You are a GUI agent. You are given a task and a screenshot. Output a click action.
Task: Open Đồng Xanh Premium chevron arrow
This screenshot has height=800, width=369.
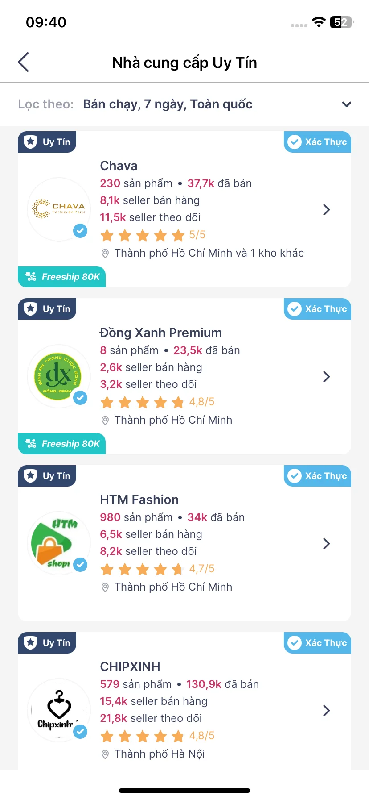click(326, 377)
